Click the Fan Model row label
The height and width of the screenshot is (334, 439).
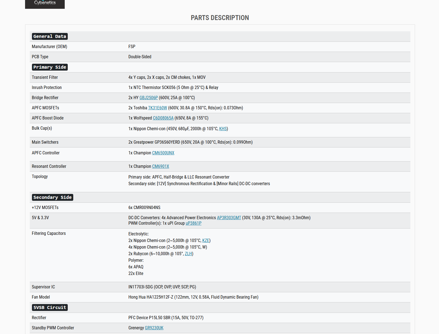[41, 297]
